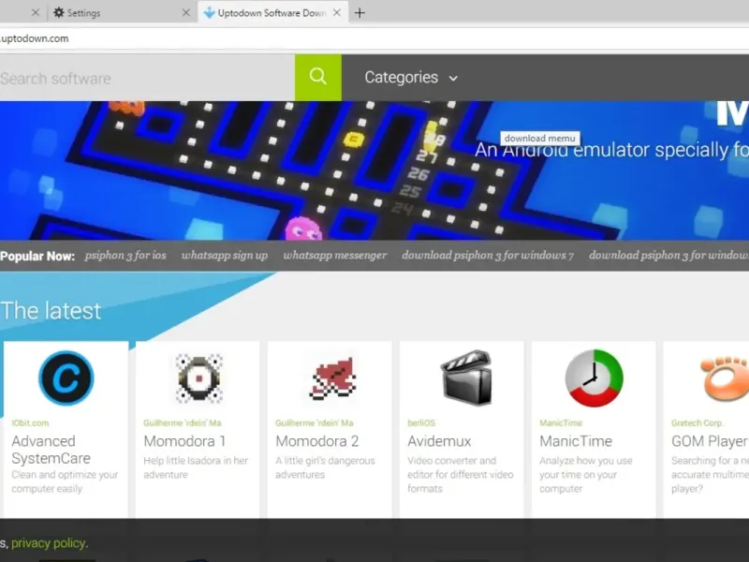This screenshot has width=749, height=562.
Task: Click the Pac-Man MEmu banner image
Action: (x=374, y=170)
